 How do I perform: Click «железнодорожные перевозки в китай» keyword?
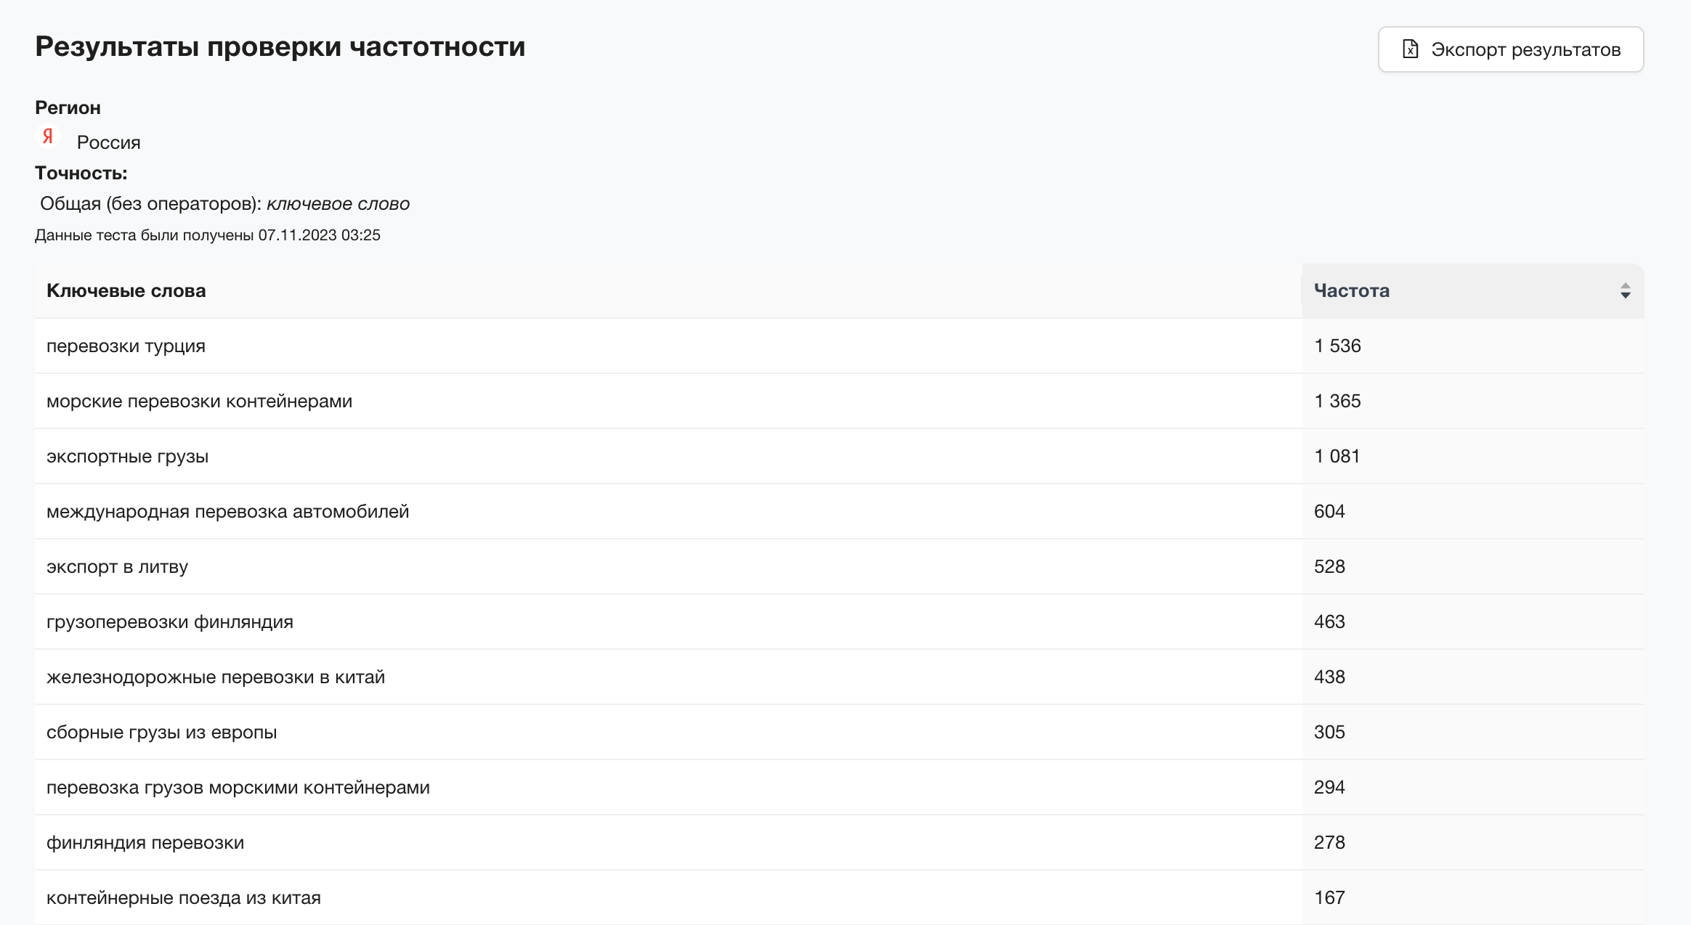(216, 677)
